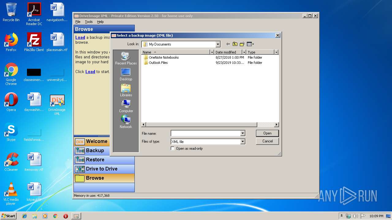The height and width of the screenshot is (220, 392).
Task: Open the taskbar file explorer folder icon
Action: pyautogui.click(x=35, y=216)
